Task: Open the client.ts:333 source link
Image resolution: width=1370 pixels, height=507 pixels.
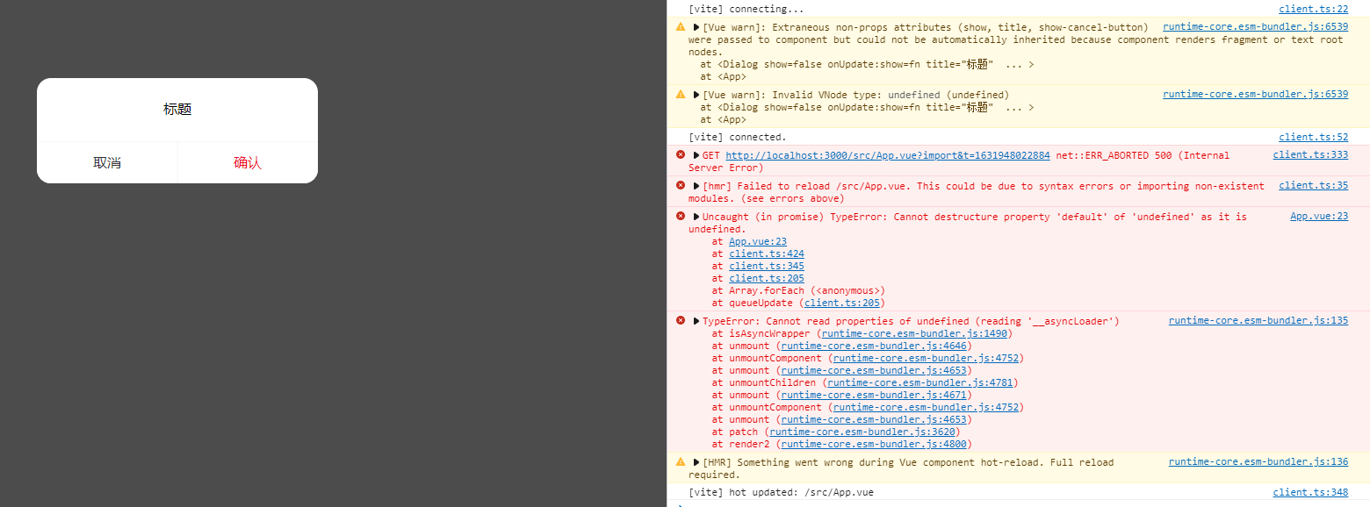Action: click(1309, 154)
